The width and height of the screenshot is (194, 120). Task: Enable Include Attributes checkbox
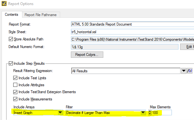(x=15, y=85)
